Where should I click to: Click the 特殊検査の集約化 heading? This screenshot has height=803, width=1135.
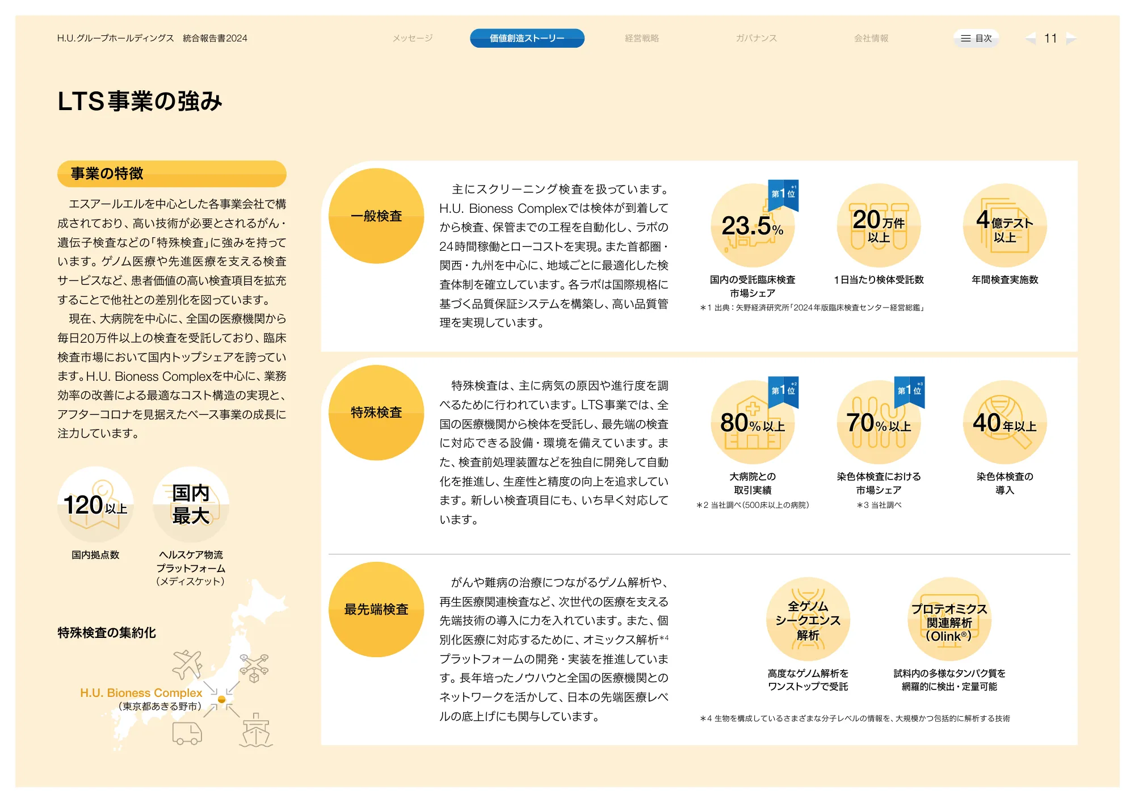click(x=107, y=633)
